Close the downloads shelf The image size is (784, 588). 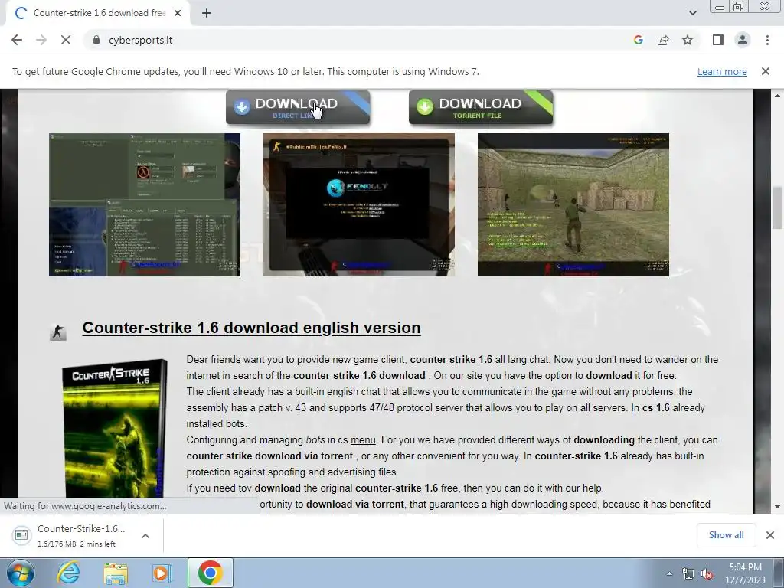[x=770, y=535]
